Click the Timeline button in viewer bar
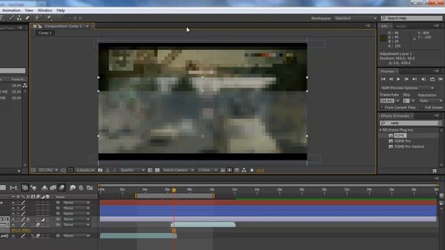 coord(236,170)
